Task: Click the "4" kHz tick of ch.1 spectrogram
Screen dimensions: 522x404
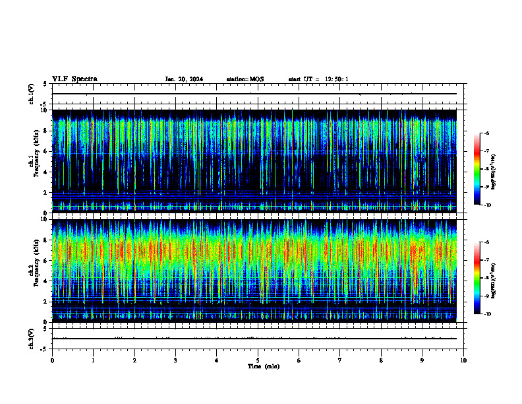Action: tap(45, 172)
